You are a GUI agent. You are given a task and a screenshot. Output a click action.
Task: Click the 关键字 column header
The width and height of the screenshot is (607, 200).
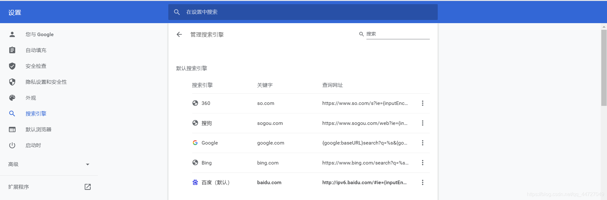point(265,85)
